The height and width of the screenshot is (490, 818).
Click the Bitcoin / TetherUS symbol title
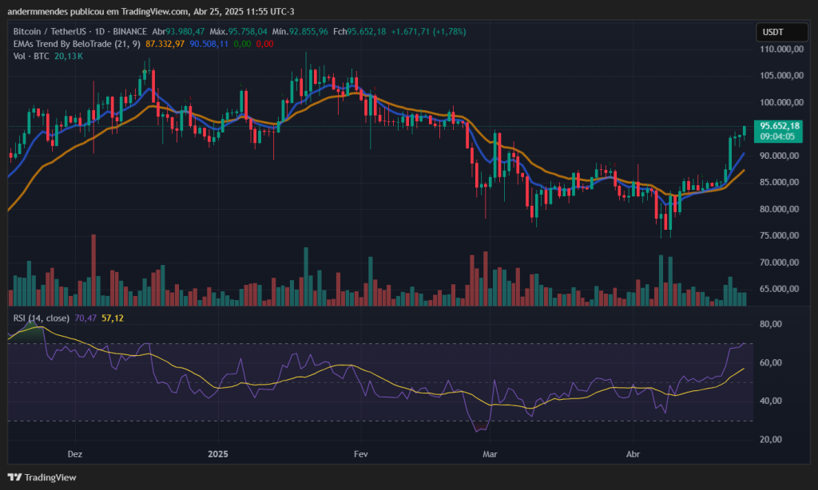click(50, 32)
